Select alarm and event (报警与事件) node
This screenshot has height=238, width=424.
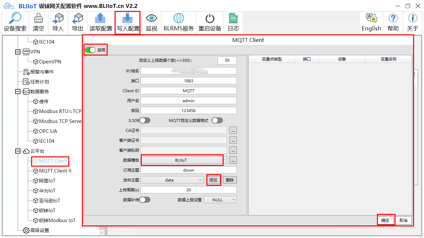pyautogui.click(x=38, y=72)
